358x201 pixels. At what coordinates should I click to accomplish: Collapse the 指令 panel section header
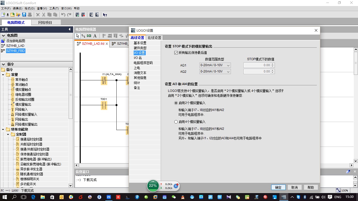click(3, 64)
